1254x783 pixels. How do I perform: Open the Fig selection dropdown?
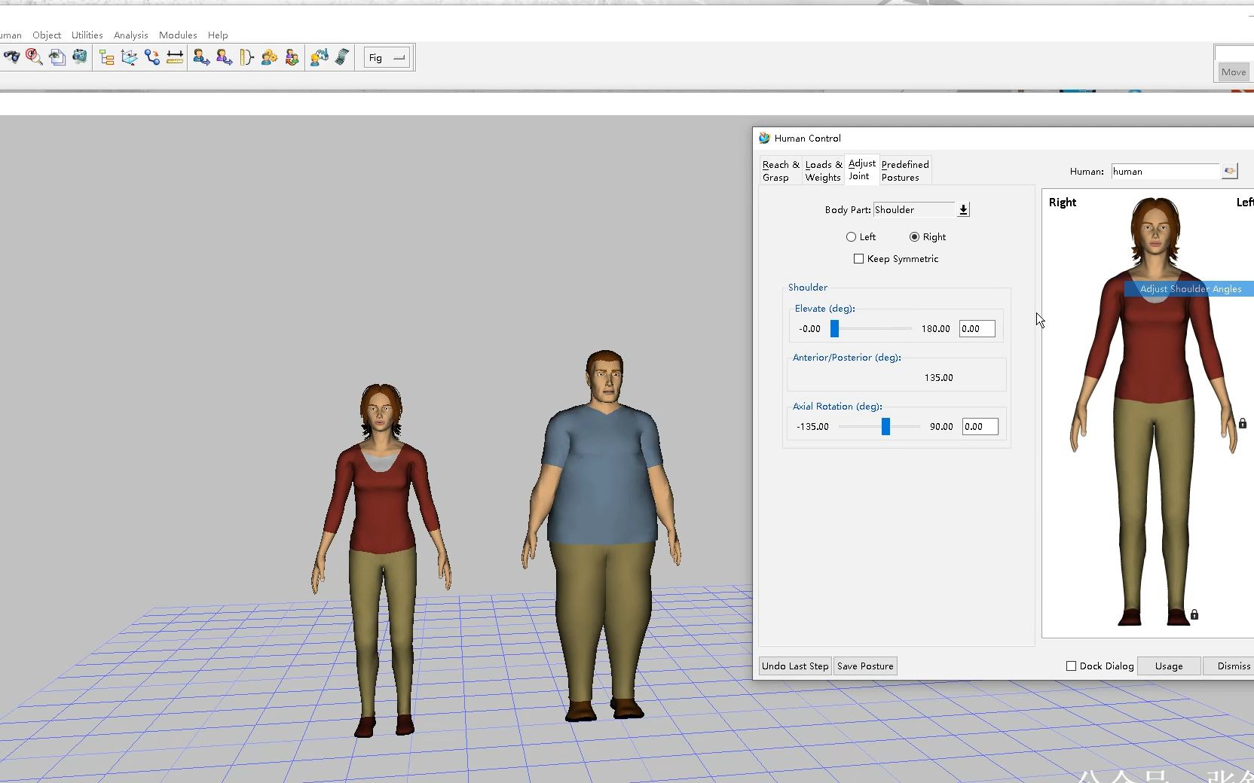(x=387, y=58)
